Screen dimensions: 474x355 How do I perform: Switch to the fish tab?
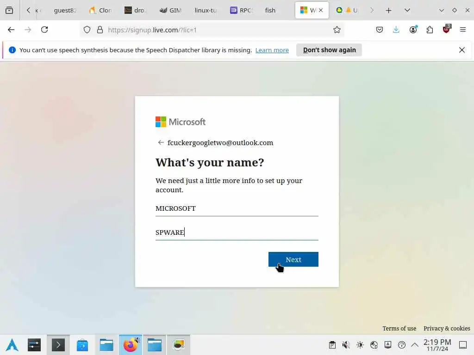(x=270, y=10)
